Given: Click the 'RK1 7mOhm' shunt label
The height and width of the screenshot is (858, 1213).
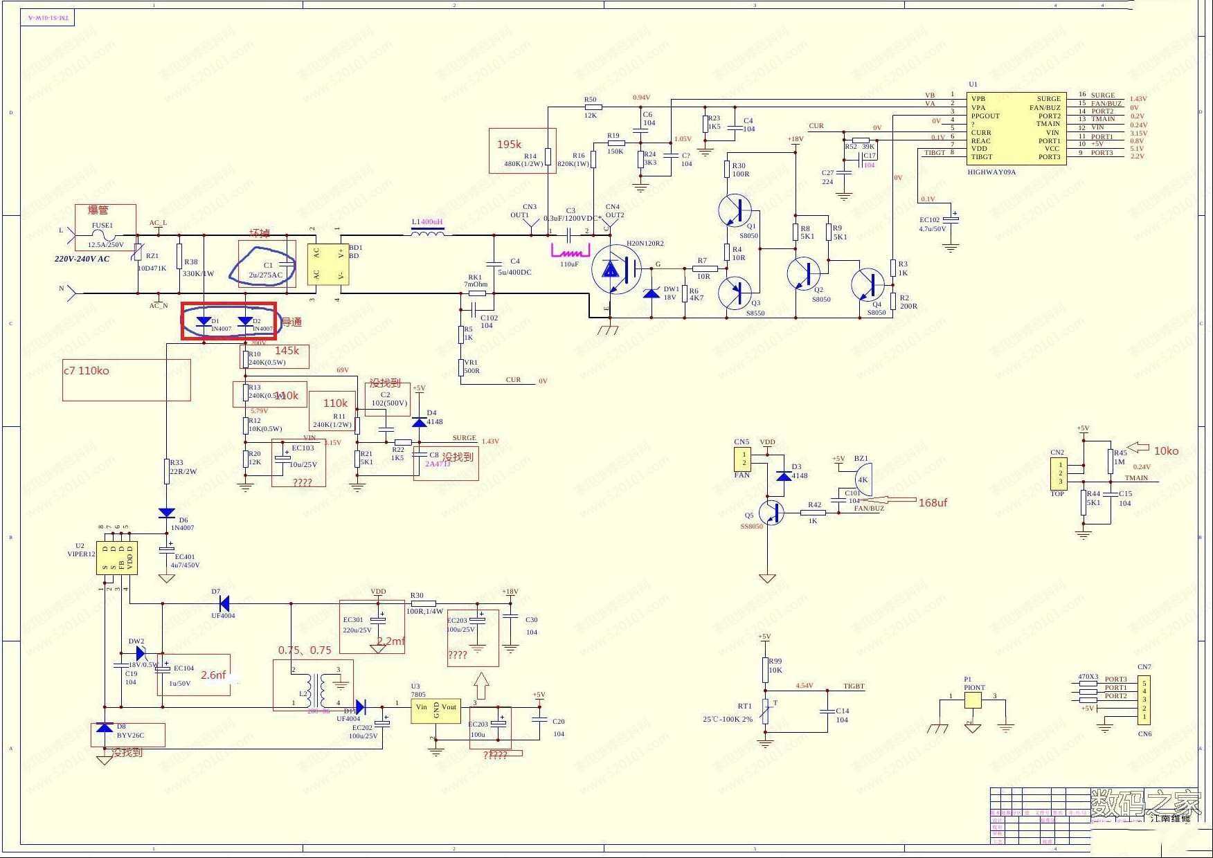Looking at the screenshot, I should (475, 280).
